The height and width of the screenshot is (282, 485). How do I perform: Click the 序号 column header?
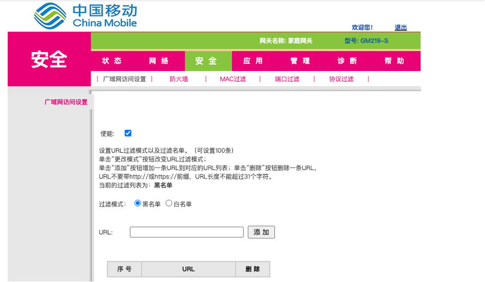coord(124,269)
